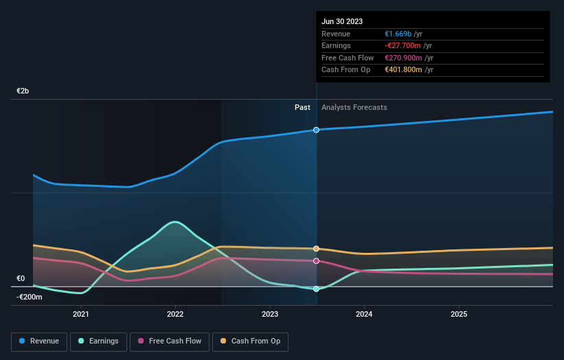Toggle the Free Cash Flow legend button
564x360 pixels.
tap(170, 341)
